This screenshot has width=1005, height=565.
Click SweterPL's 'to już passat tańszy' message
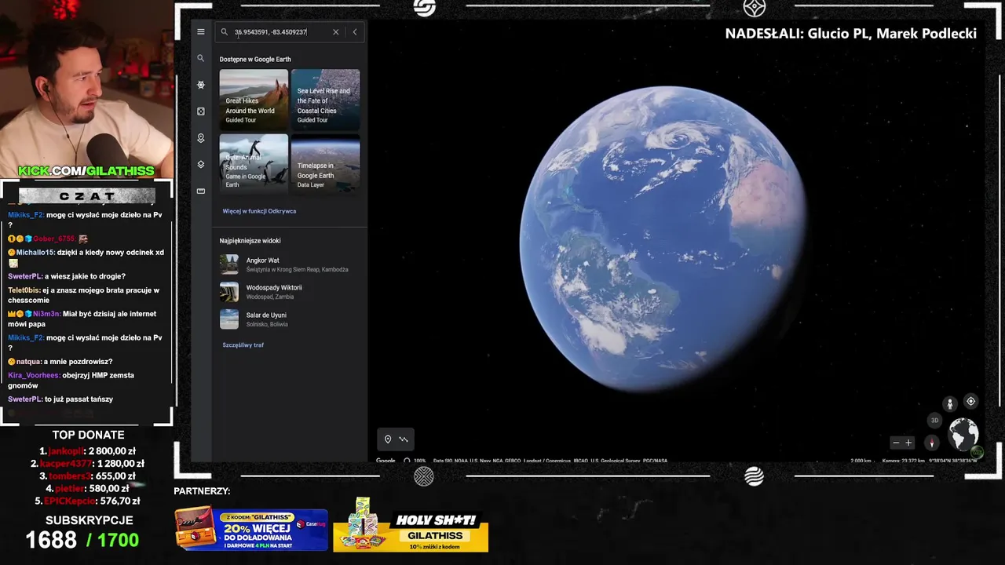pos(60,399)
